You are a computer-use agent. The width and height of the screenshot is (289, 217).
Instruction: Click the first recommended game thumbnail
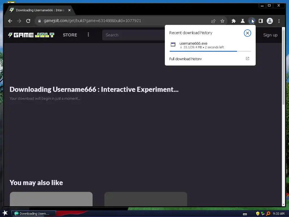click(x=51, y=199)
